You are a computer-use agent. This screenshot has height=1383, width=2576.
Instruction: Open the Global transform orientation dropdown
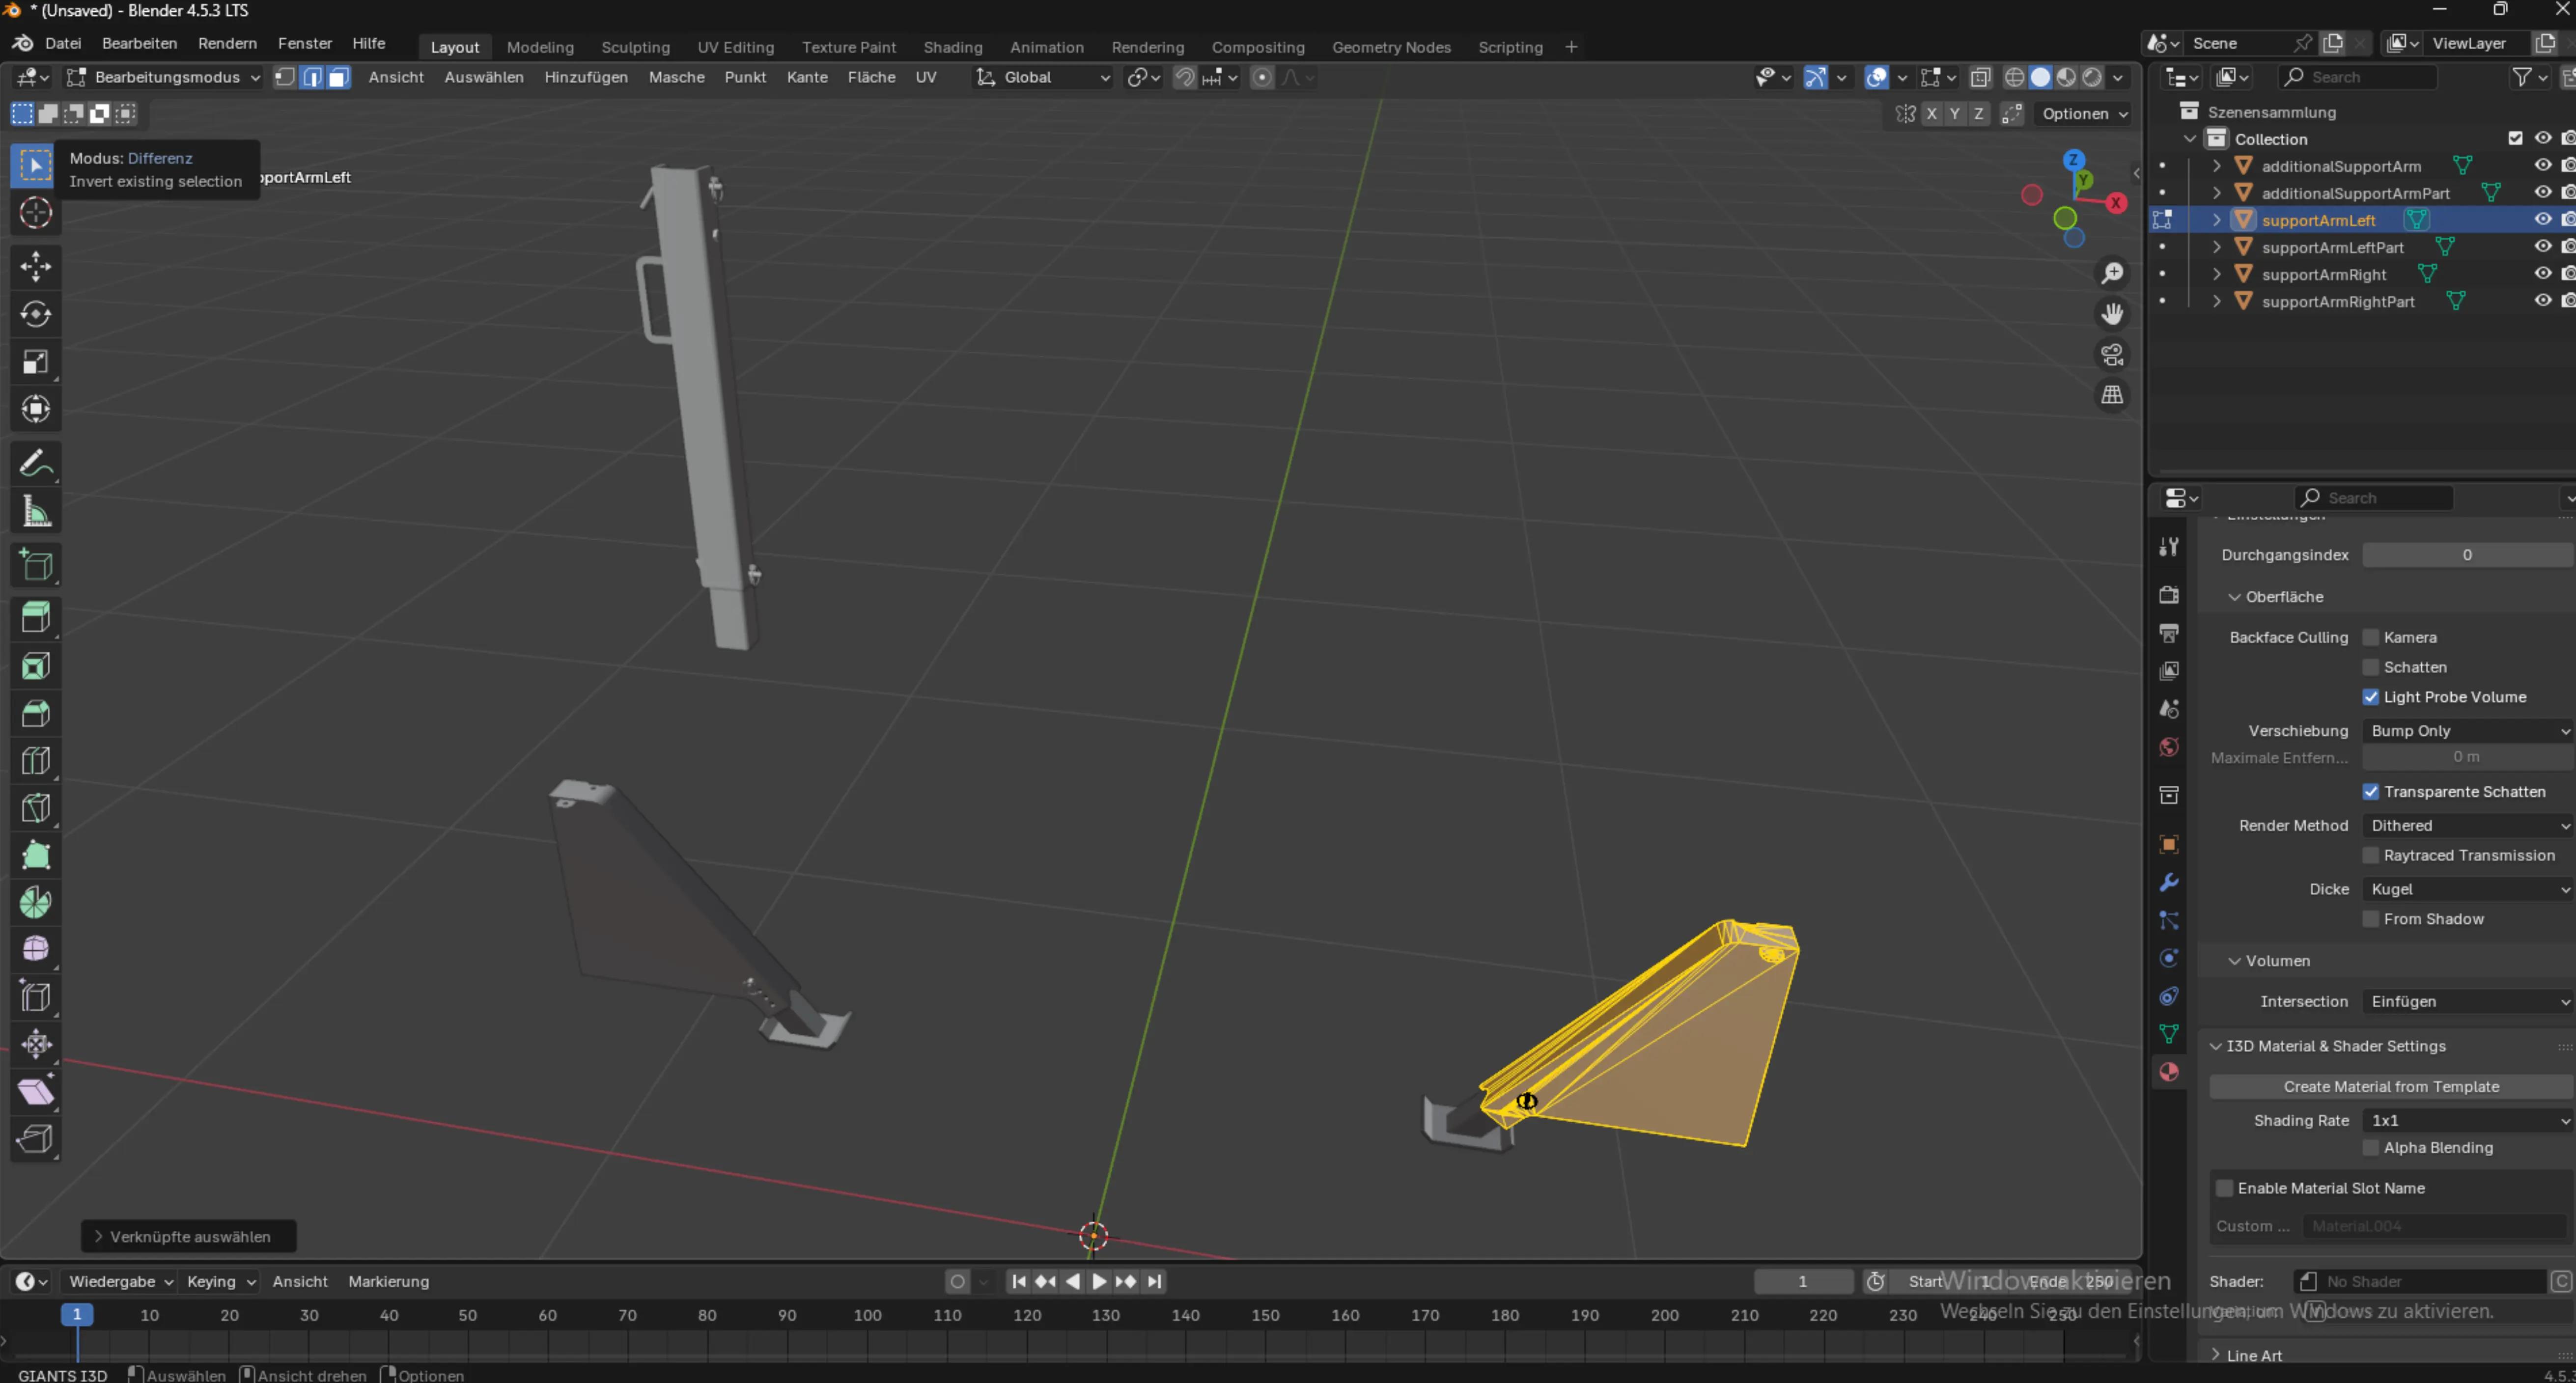coord(1043,77)
